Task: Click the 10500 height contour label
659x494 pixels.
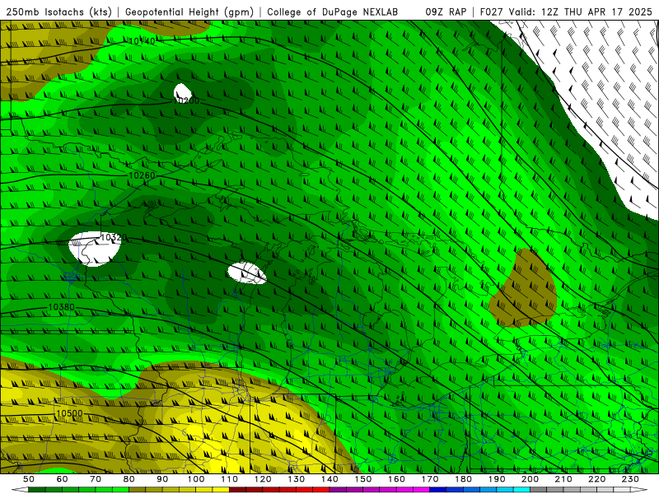Action: (x=69, y=413)
